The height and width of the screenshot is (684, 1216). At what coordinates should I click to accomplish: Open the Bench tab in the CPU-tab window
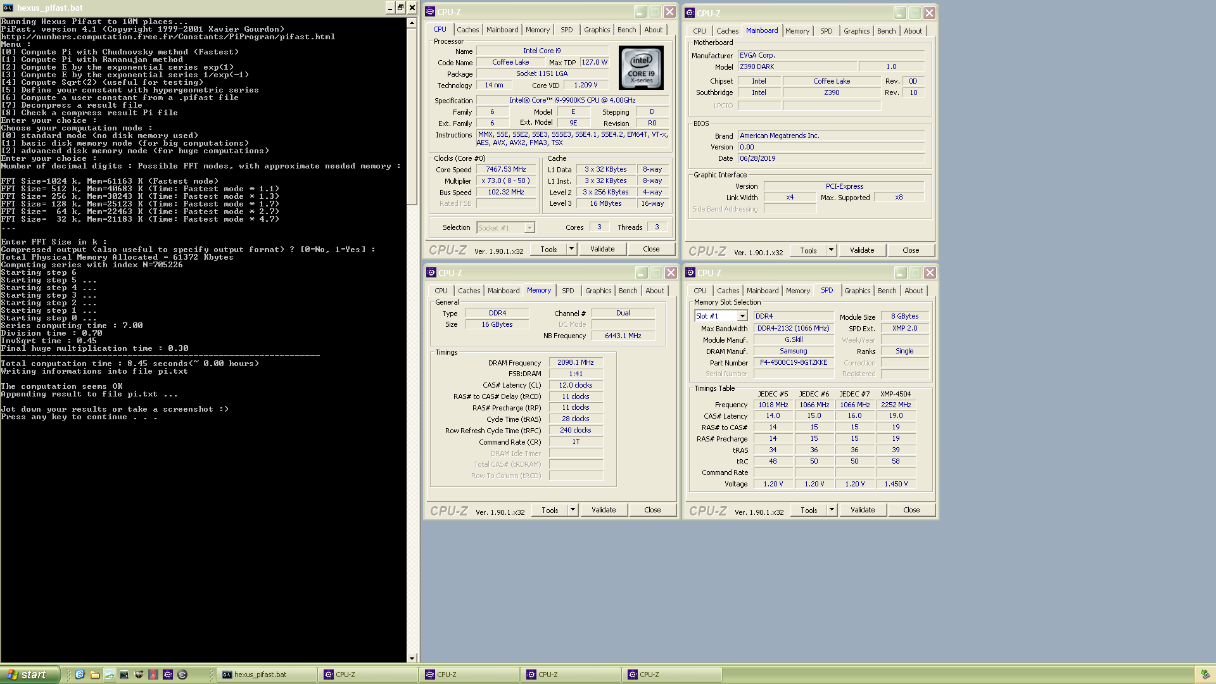pyautogui.click(x=626, y=30)
